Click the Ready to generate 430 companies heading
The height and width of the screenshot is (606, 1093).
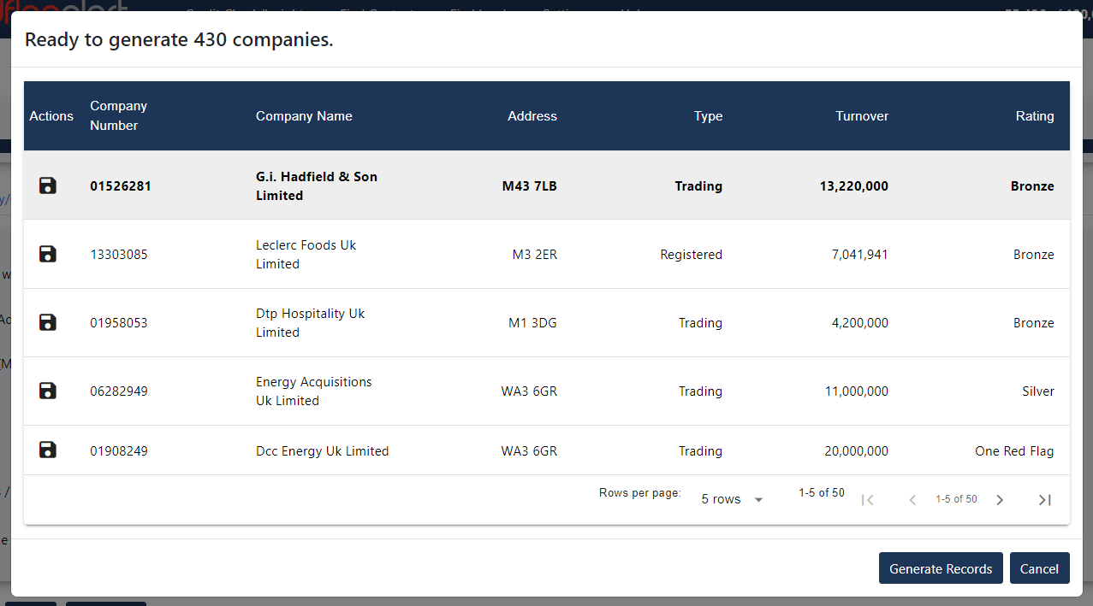[179, 39]
